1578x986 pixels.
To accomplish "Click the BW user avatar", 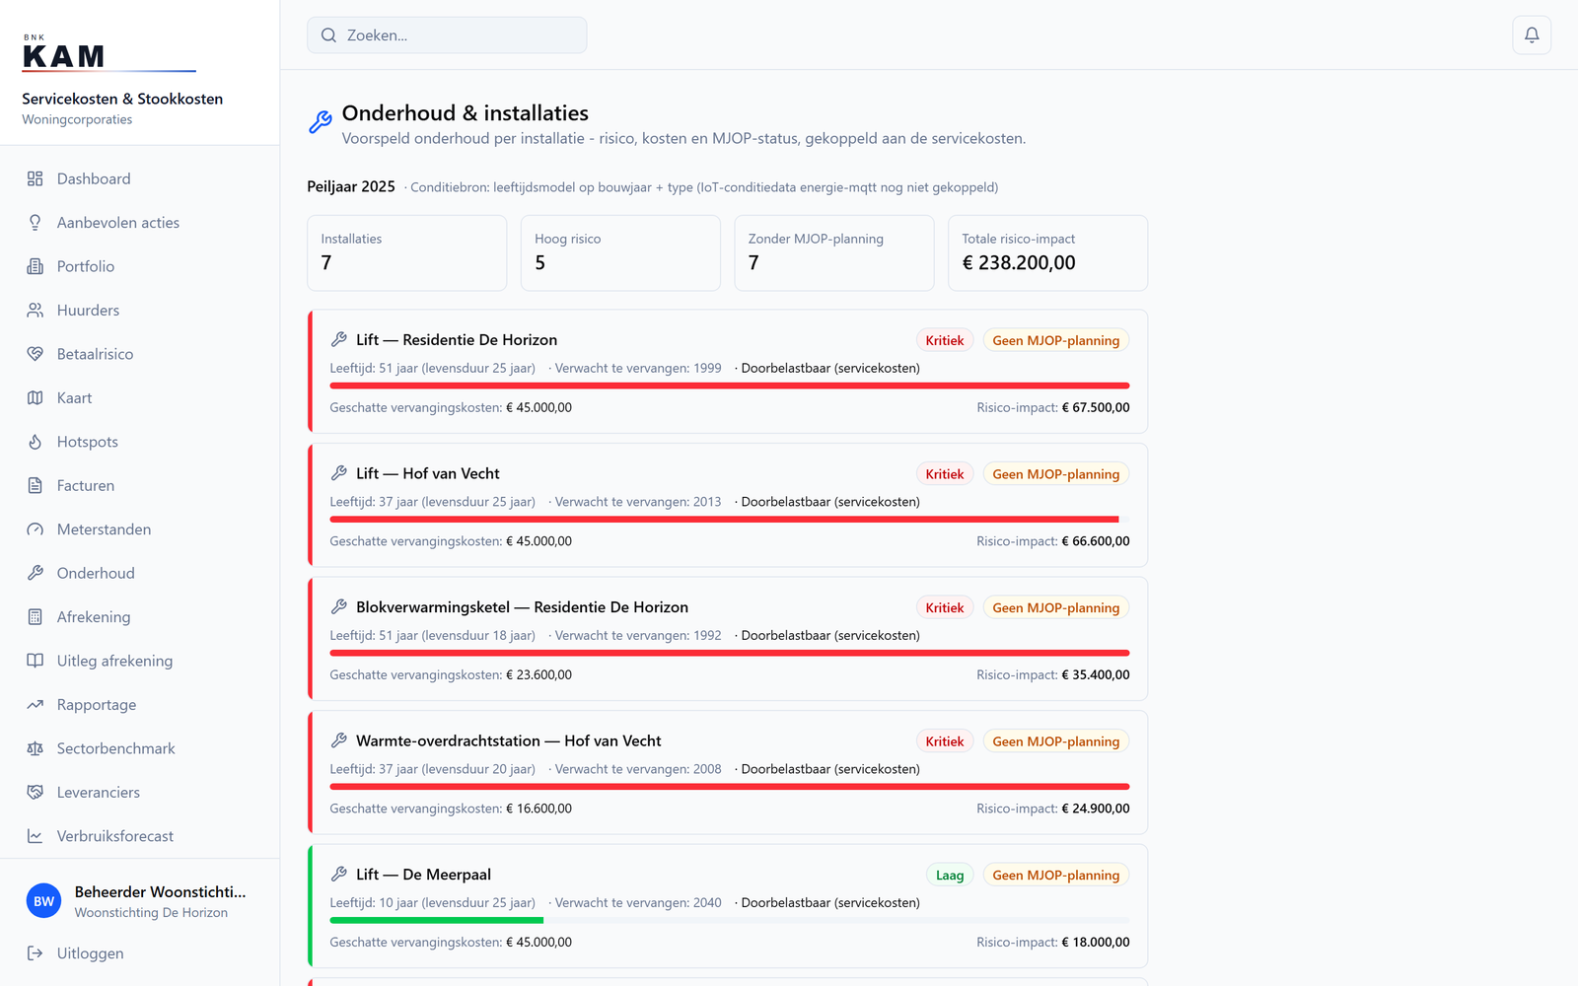I will click(43, 901).
